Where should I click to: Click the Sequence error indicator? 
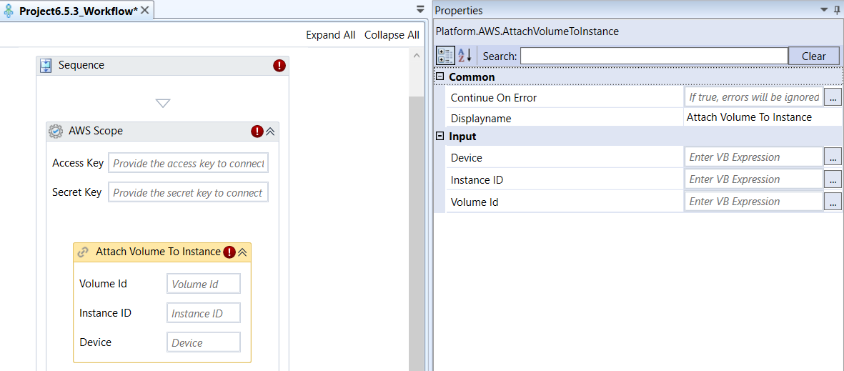click(x=279, y=66)
